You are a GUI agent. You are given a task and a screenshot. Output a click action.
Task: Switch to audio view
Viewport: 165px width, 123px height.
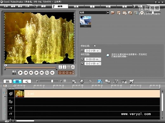click(x=27, y=81)
